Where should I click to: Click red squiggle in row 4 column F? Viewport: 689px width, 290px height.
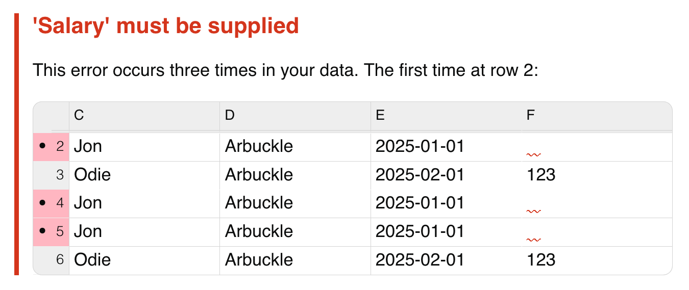pos(534,210)
